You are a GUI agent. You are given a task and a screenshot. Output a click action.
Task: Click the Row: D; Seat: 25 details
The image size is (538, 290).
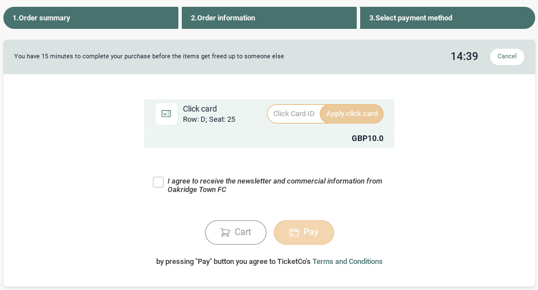pyautogui.click(x=209, y=120)
